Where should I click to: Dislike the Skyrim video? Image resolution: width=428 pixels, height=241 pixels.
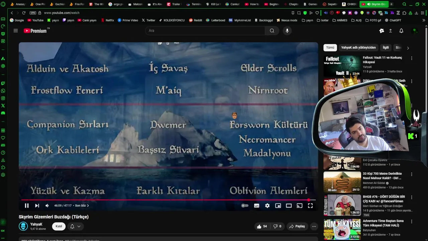277,226
